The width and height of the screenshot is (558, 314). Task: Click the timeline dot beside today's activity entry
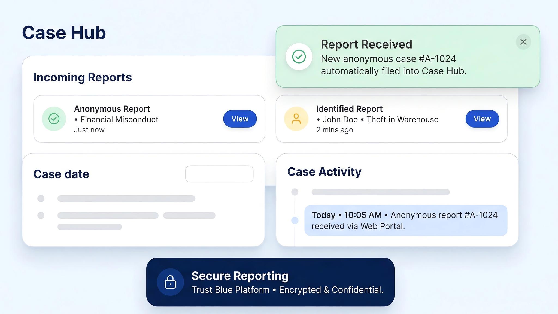(295, 220)
